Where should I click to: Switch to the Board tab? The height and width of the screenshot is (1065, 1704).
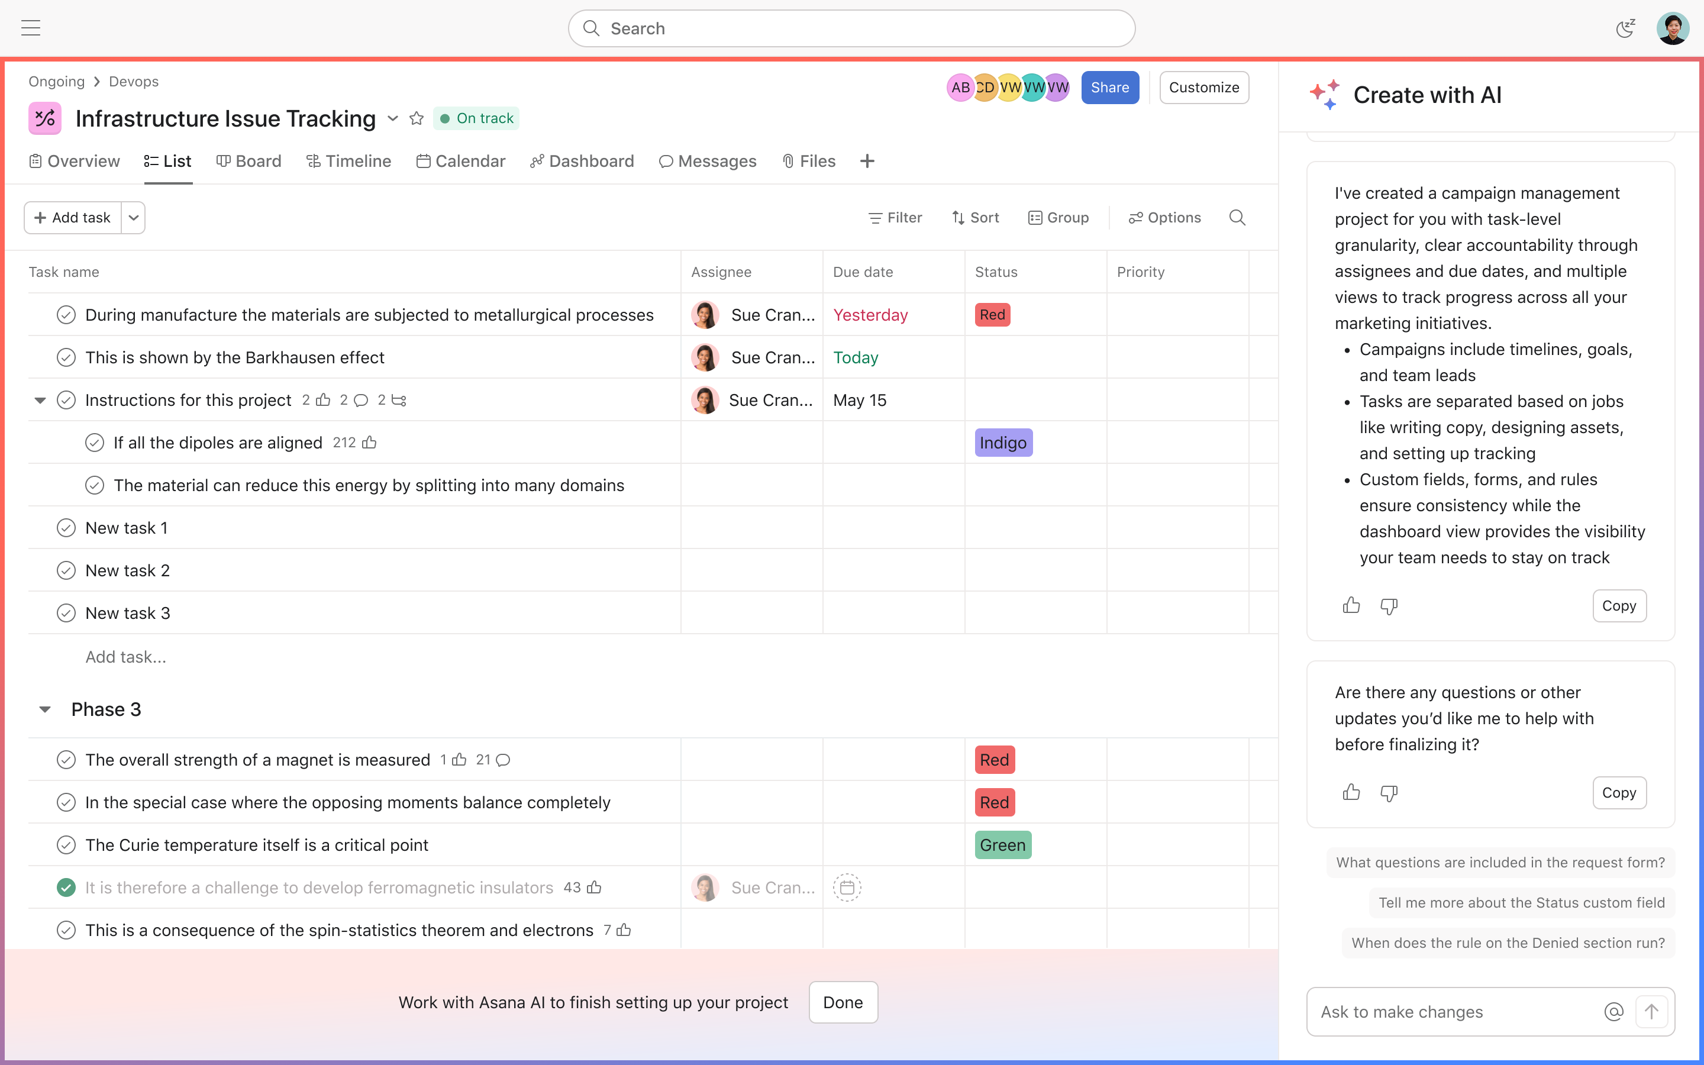(x=248, y=162)
